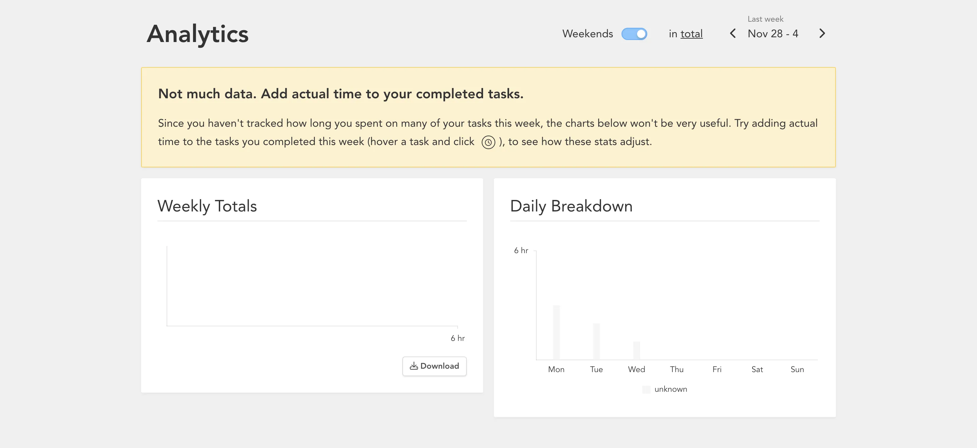Toggle the Weekends switch
The height and width of the screenshot is (448, 977).
[634, 34]
